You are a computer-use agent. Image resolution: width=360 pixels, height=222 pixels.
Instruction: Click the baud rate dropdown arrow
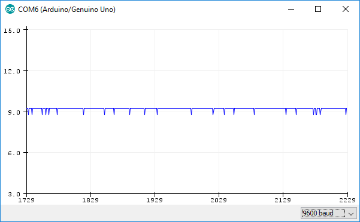tap(351, 214)
